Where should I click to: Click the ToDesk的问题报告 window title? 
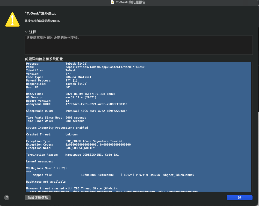point(131,2)
